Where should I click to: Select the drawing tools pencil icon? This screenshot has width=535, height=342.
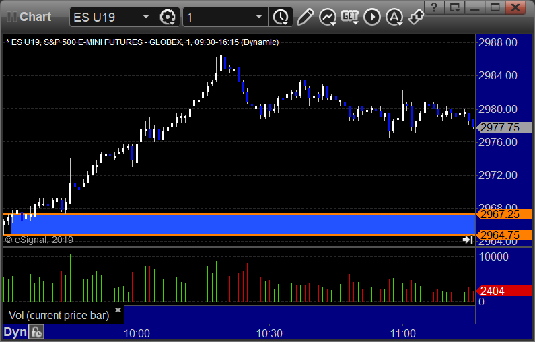click(x=305, y=17)
